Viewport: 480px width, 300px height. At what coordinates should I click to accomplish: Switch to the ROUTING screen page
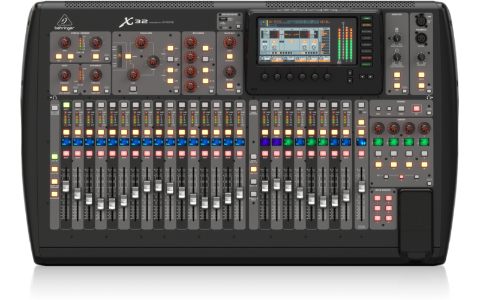(x=366, y=32)
